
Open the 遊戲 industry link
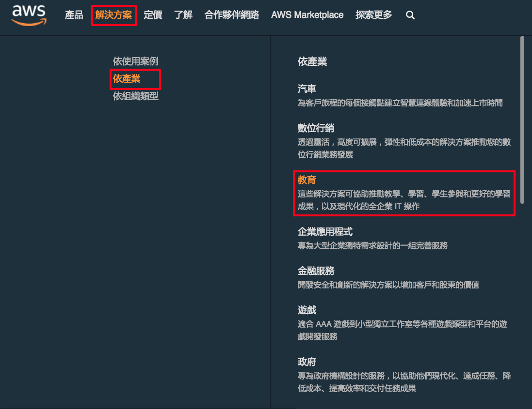[306, 310]
